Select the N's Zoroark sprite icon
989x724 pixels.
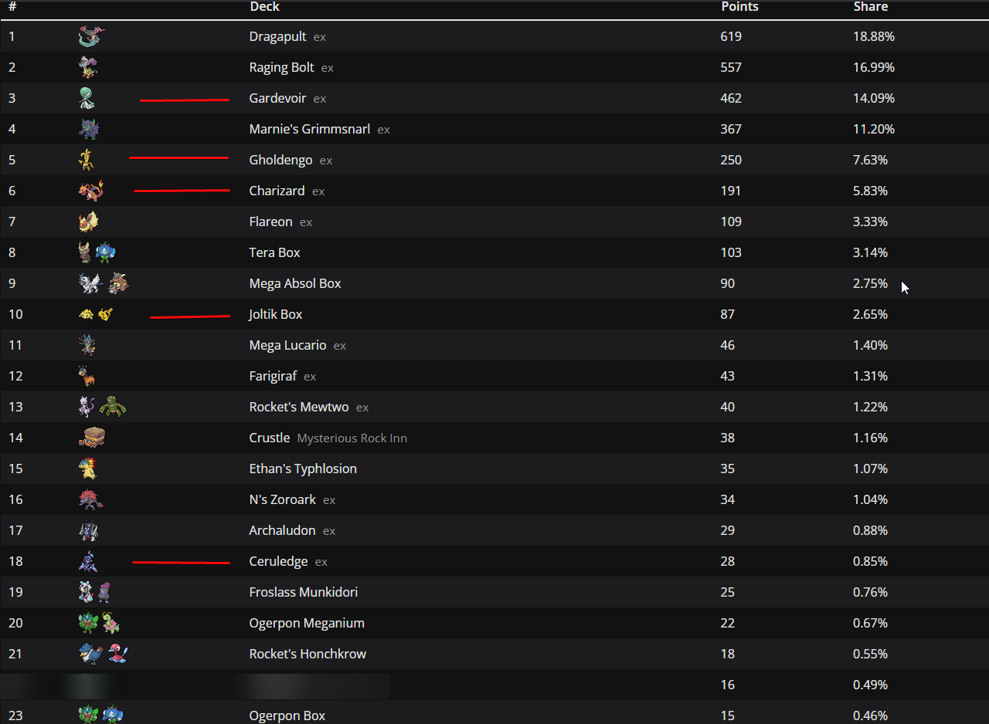[x=90, y=499]
